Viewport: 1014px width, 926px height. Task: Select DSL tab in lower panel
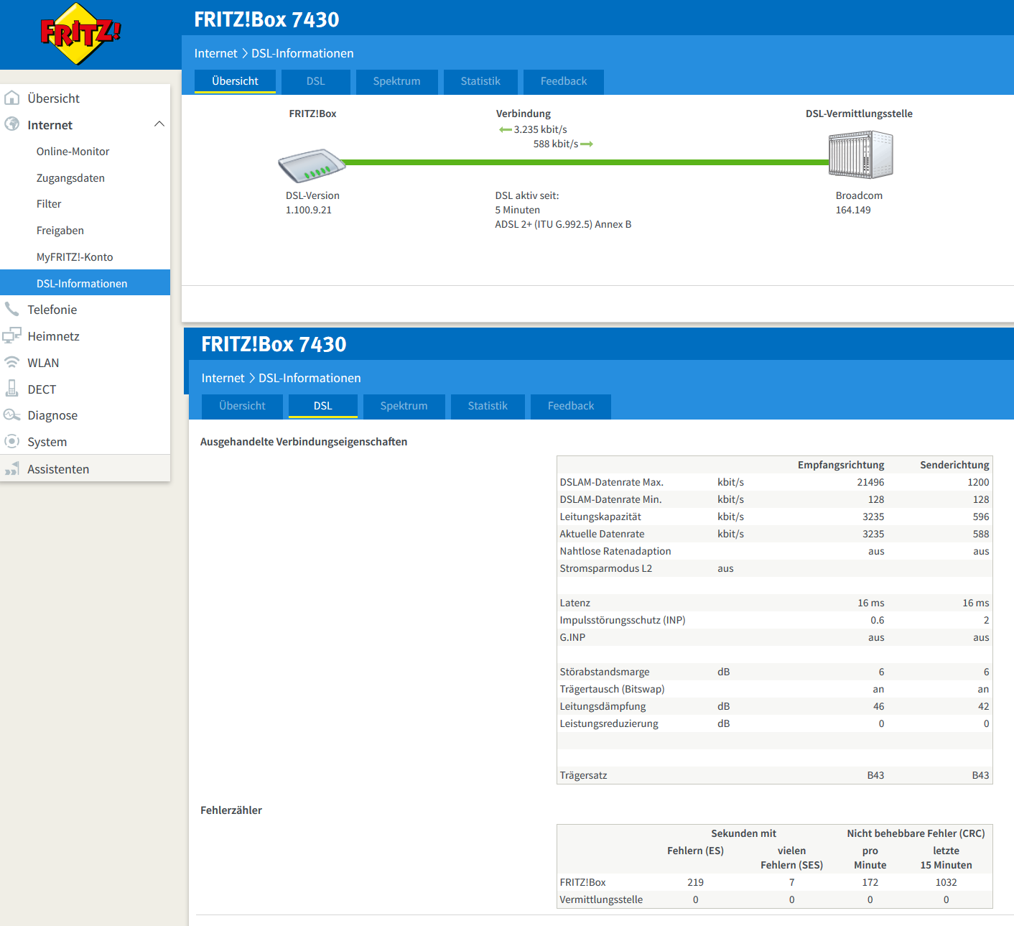(x=323, y=406)
